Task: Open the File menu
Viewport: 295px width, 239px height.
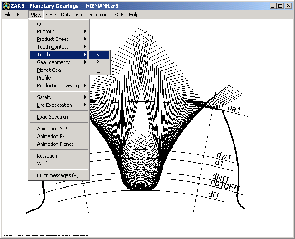Action: (x=8, y=15)
